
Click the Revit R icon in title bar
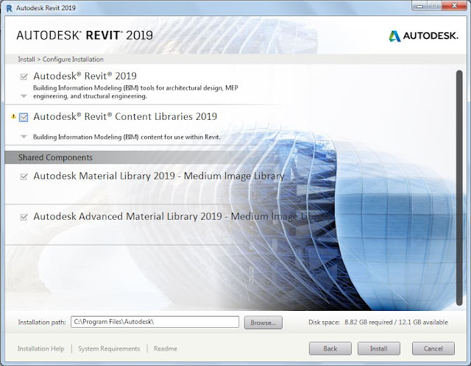(10, 8)
